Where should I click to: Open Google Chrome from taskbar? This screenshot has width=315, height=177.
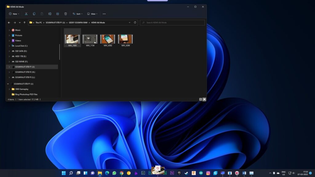click(x=122, y=173)
